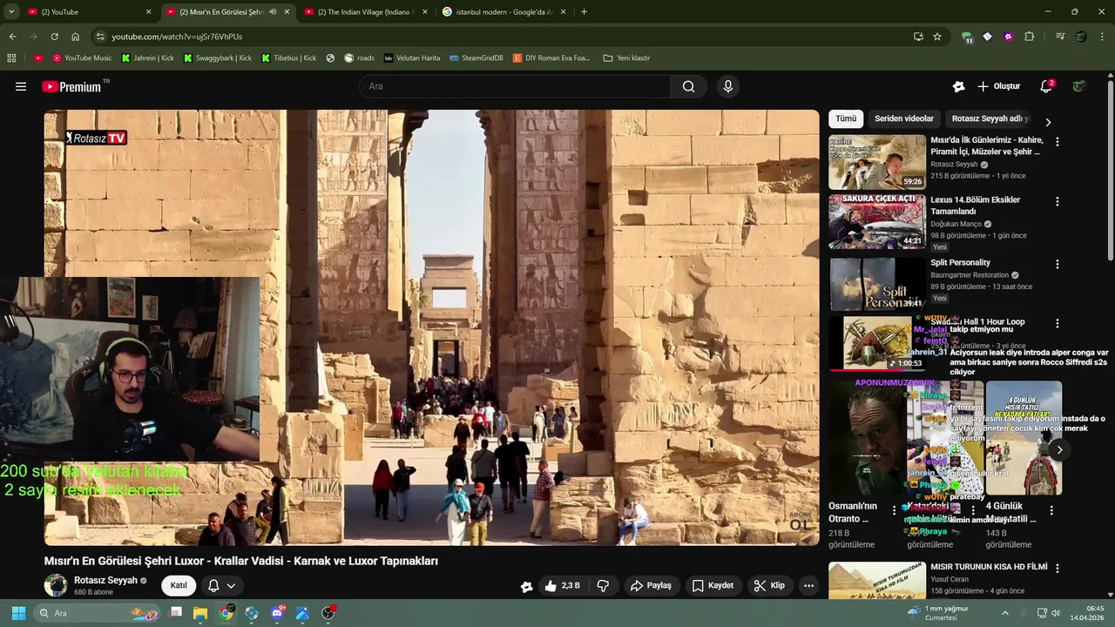The height and width of the screenshot is (627, 1115).
Task: Click the address bar URL
Action: click(x=177, y=37)
